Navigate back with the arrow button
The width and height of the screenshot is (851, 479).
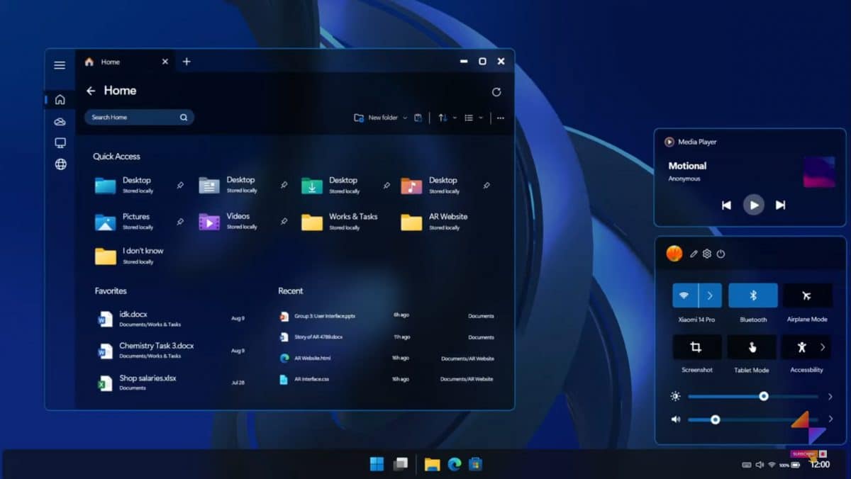click(91, 91)
